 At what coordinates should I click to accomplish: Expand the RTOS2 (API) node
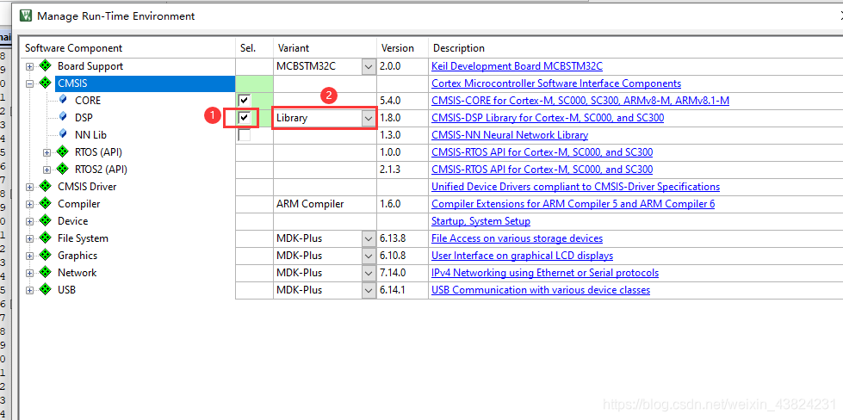(x=46, y=170)
